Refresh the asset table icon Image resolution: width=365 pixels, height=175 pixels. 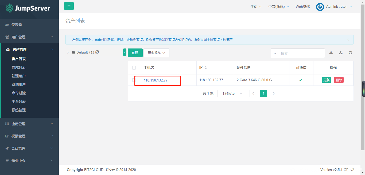(x=350, y=53)
